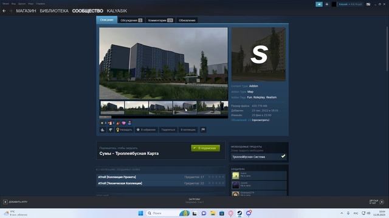The image size is (389, 218).
Task: Click the large main screenshot preview
Action: click(x=164, y=64)
